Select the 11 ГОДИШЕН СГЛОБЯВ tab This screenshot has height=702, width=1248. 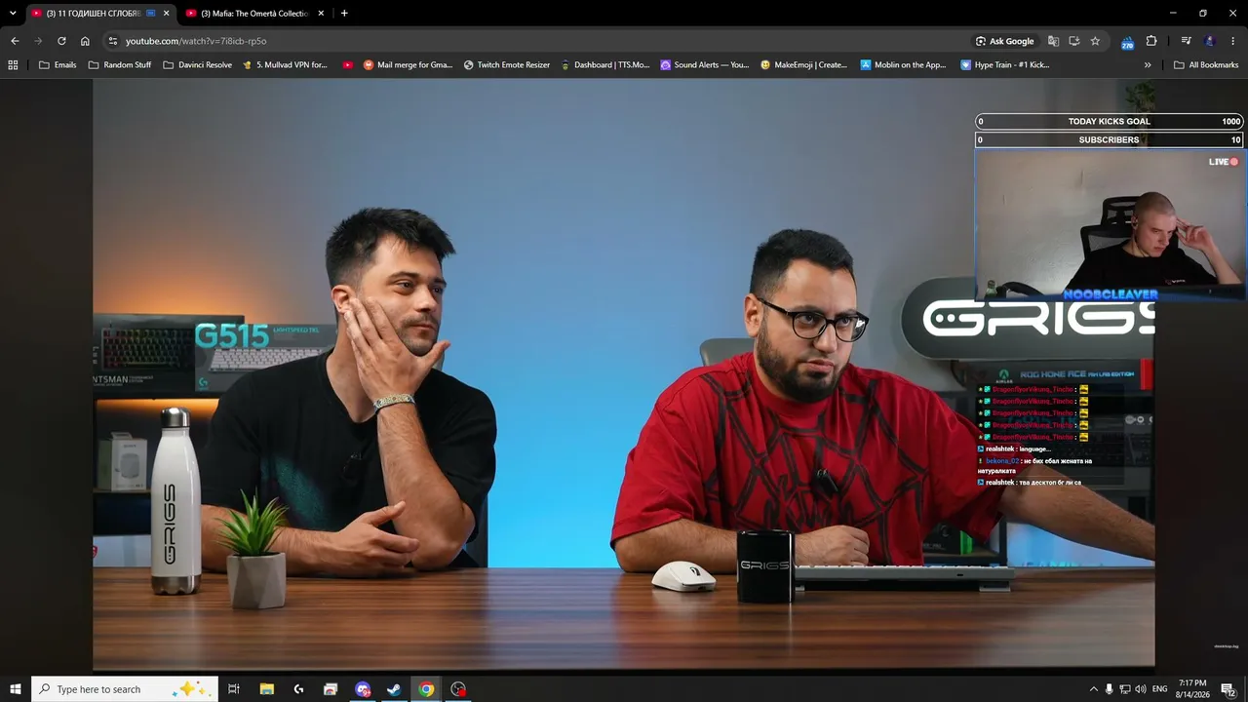point(99,14)
